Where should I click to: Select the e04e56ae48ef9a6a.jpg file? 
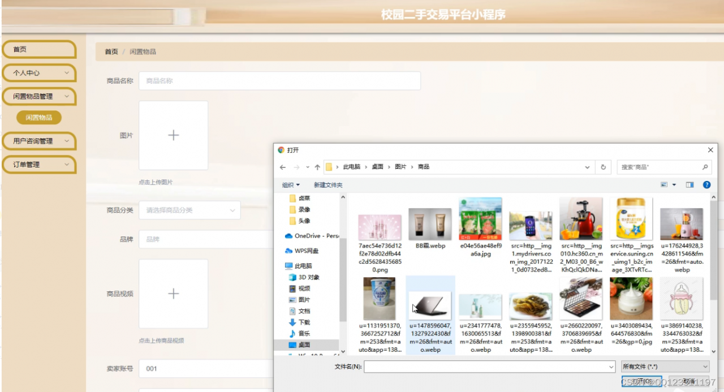pos(481,227)
